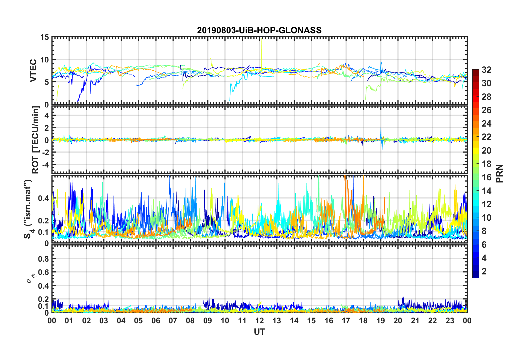Click UT axis hour label 23
The height and width of the screenshot is (347, 519).
coord(450,321)
